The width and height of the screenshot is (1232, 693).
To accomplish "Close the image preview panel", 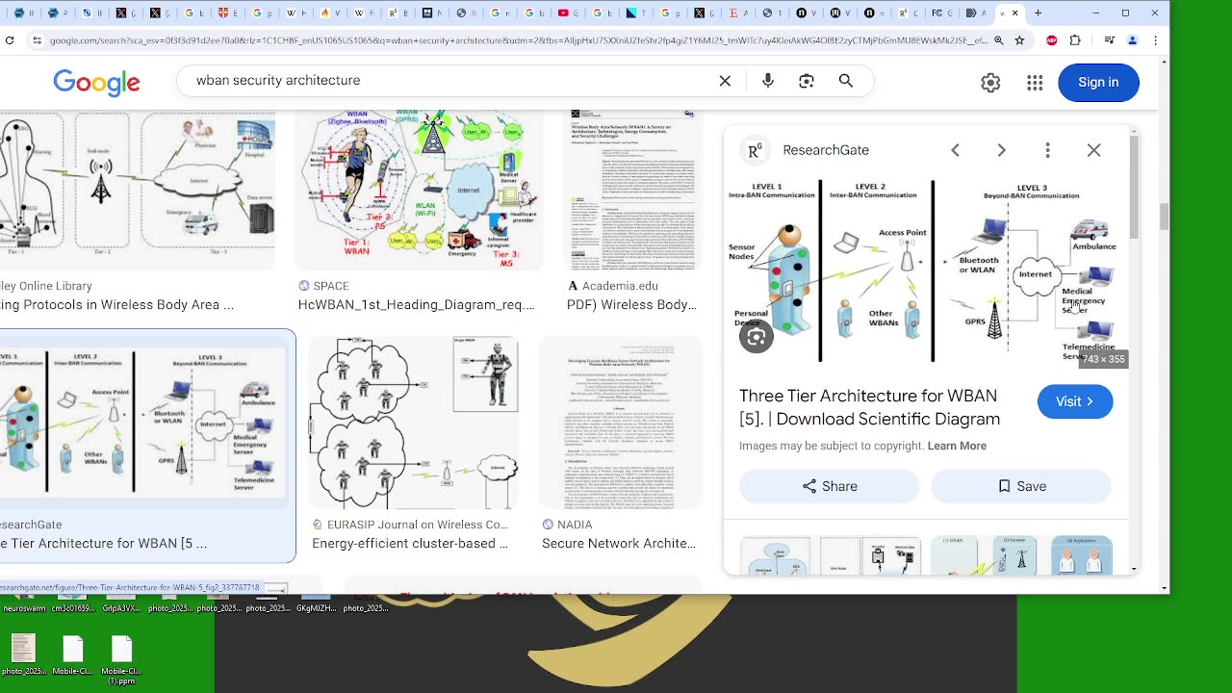I will point(1093,150).
